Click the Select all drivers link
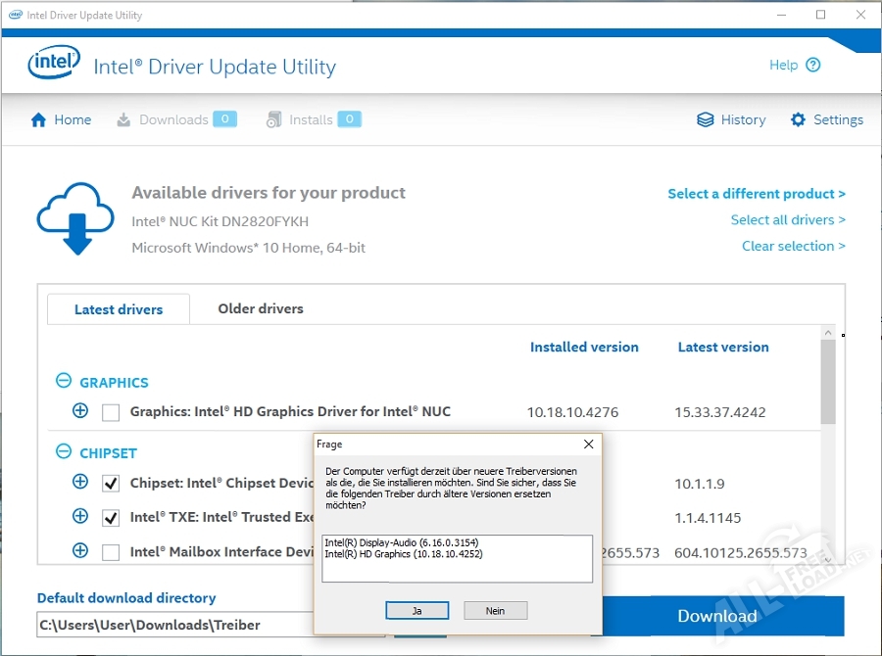This screenshot has width=882, height=656. pos(788,220)
